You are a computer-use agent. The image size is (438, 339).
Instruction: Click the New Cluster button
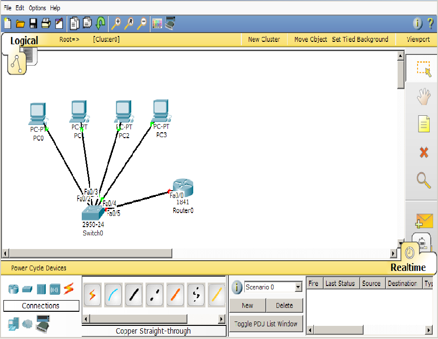tap(264, 39)
